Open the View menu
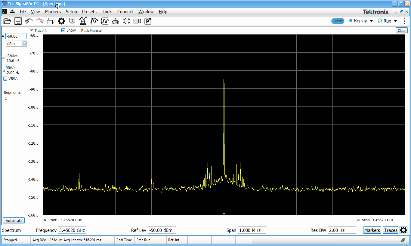Viewport: 411px width, 246px height. 35,11
